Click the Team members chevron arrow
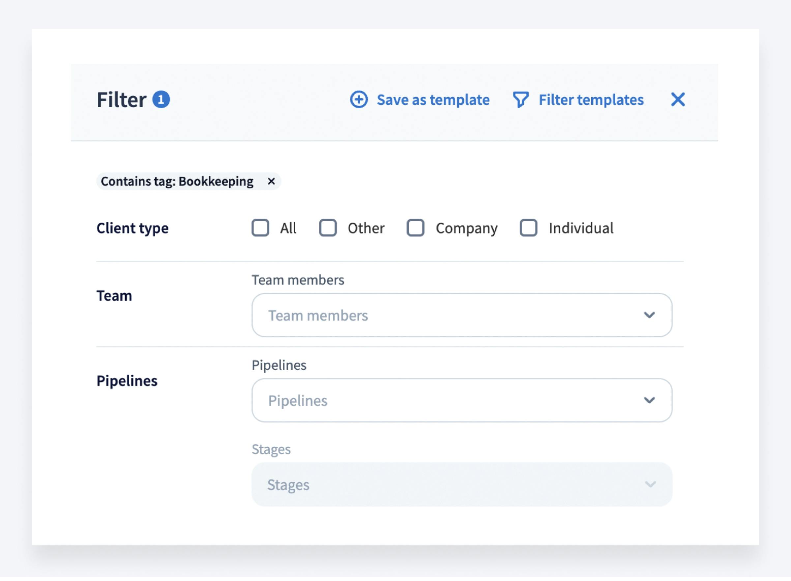Viewport: 791px width, 581px height. coord(649,315)
